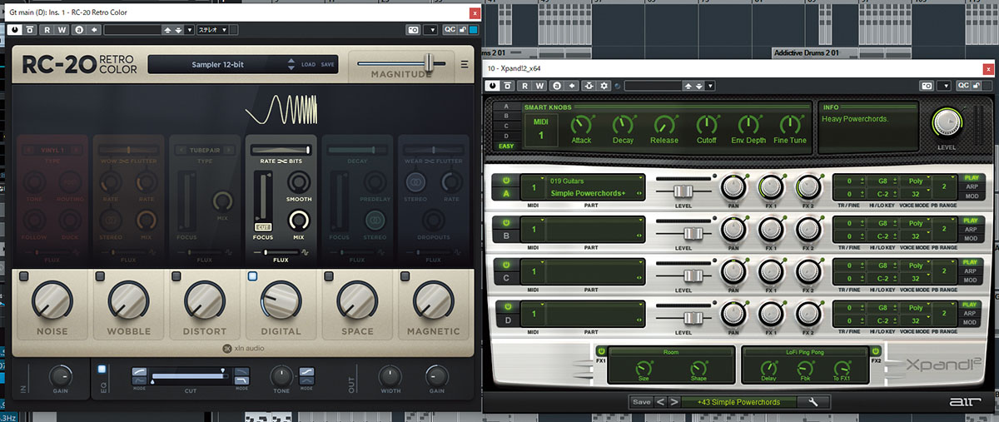This screenshot has height=422, width=999.
Task: Click QC button in RC-20 window toolbar
Action: (x=450, y=30)
